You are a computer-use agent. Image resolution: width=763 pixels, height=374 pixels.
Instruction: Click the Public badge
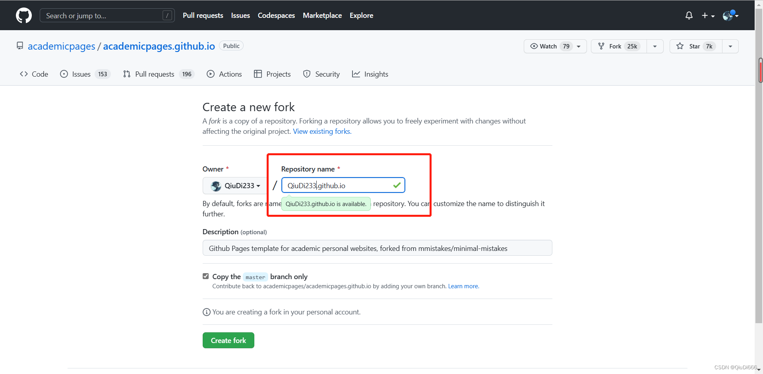(231, 46)
